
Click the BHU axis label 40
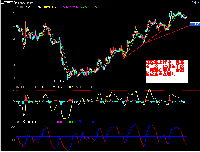(x=13, y=140)
